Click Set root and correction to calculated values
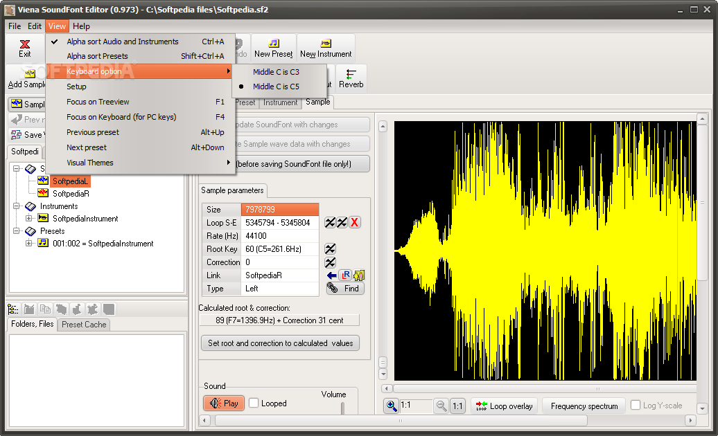This screenshot has height=436, width=718. [x=280, y=343]
